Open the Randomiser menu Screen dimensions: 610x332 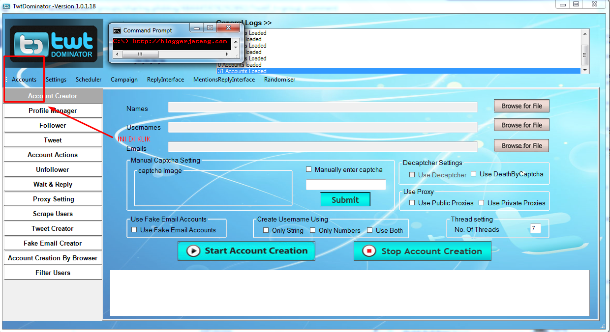coord(279,79)
